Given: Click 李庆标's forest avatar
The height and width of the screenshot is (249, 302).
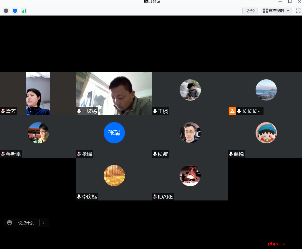Looking at the screenshot, I should 114,176.
